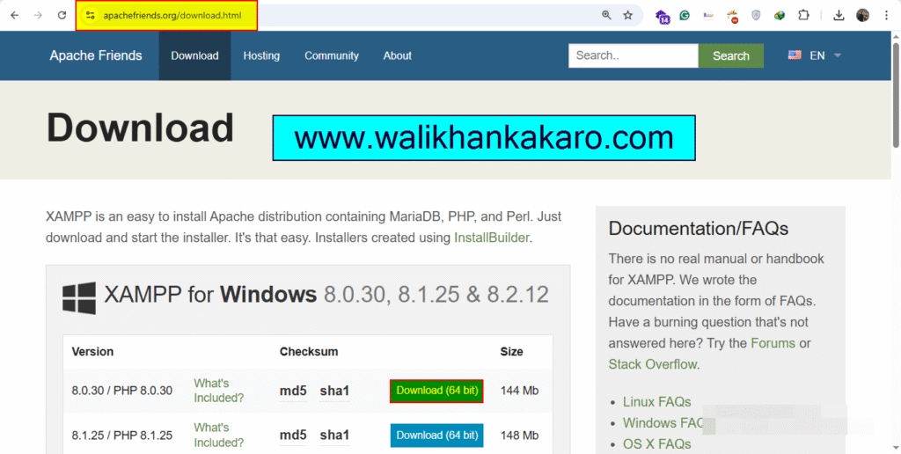Click the browser back arrow
901x454 pixels.
point(14,16)
